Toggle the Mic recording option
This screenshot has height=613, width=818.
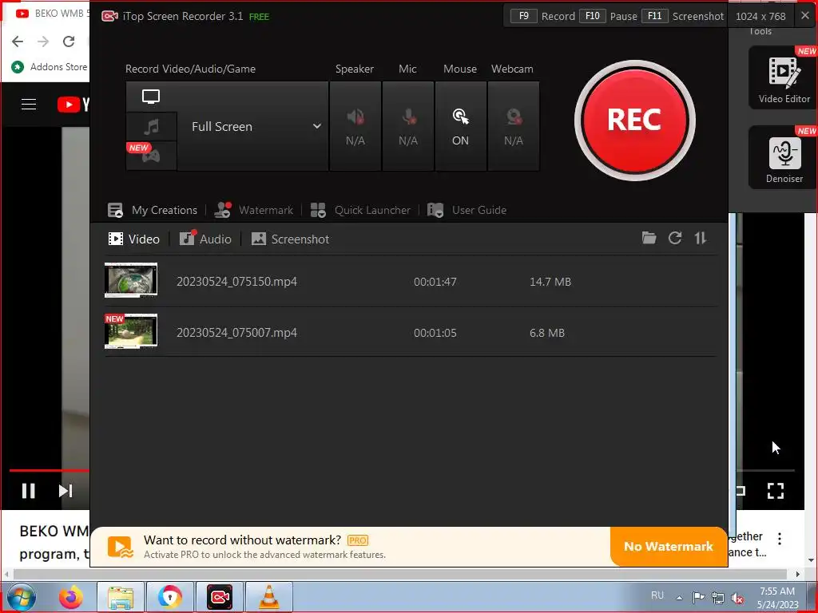pyautogui.click(x=408, y=126)
